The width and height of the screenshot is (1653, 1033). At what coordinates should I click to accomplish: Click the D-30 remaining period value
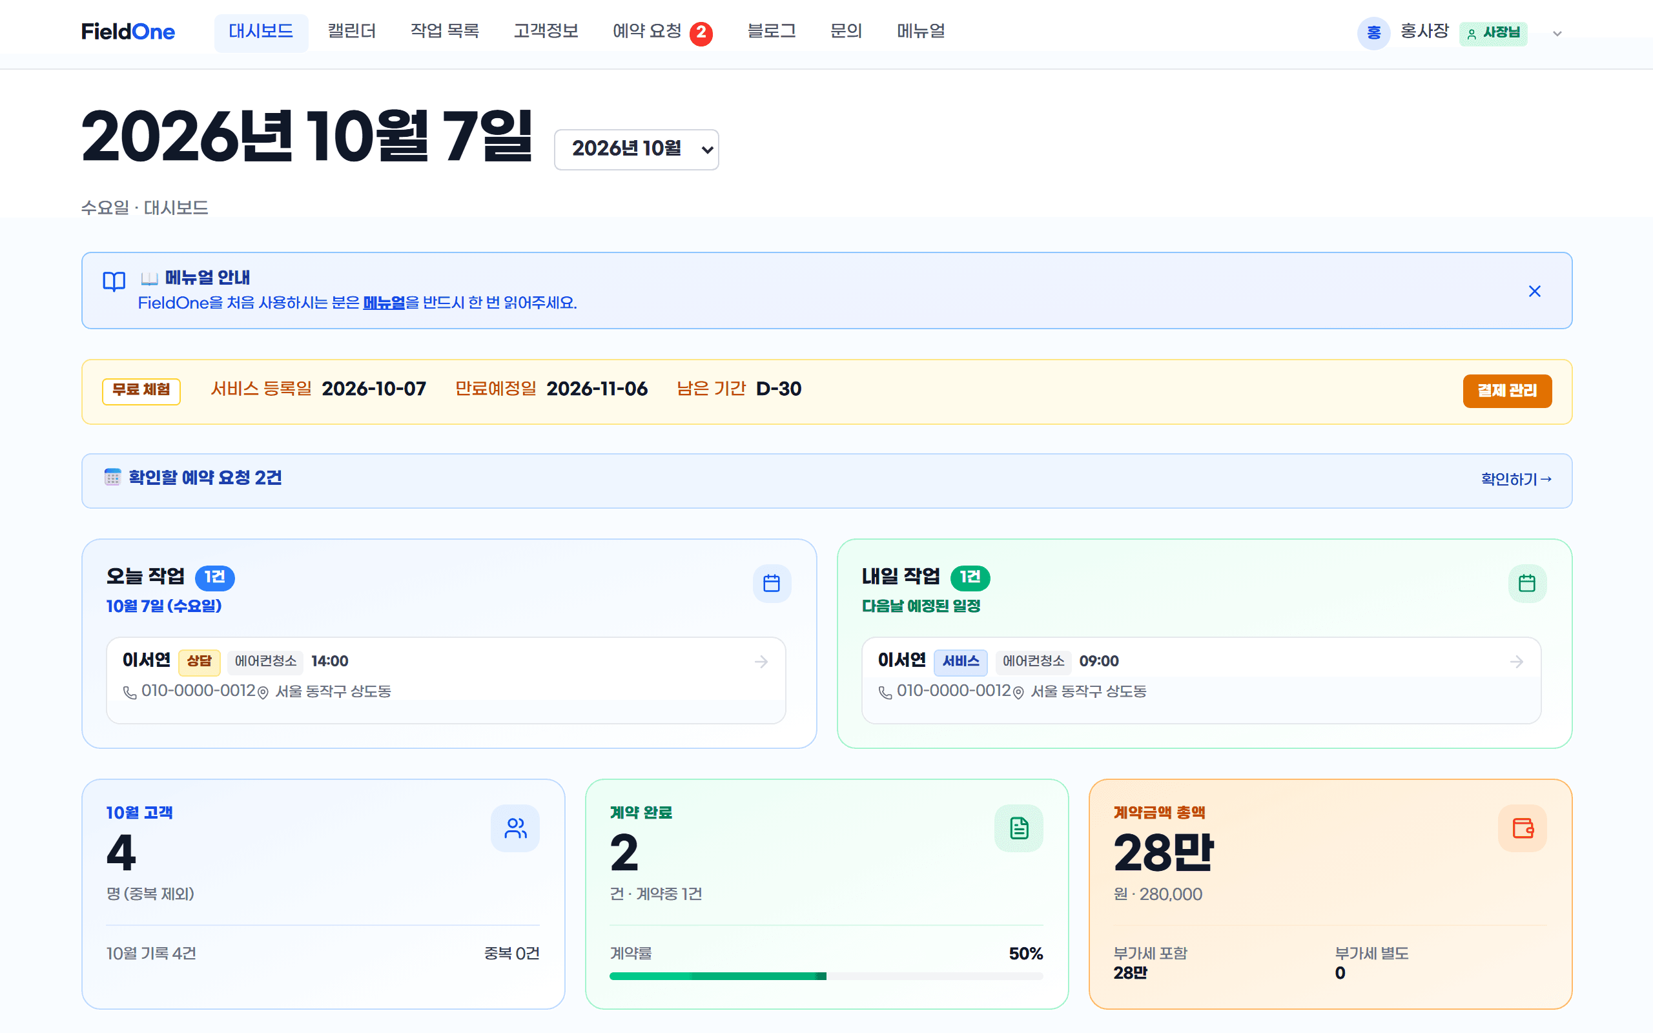point(779,389)
